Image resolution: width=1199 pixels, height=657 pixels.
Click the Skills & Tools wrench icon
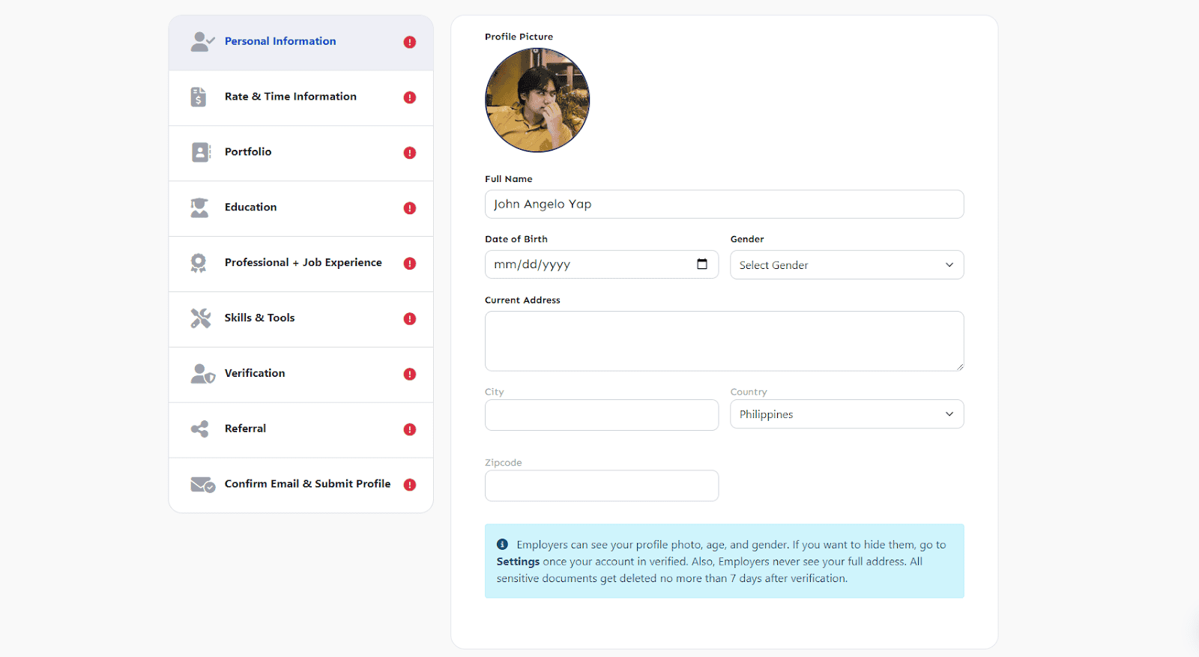tap(200, 318)
